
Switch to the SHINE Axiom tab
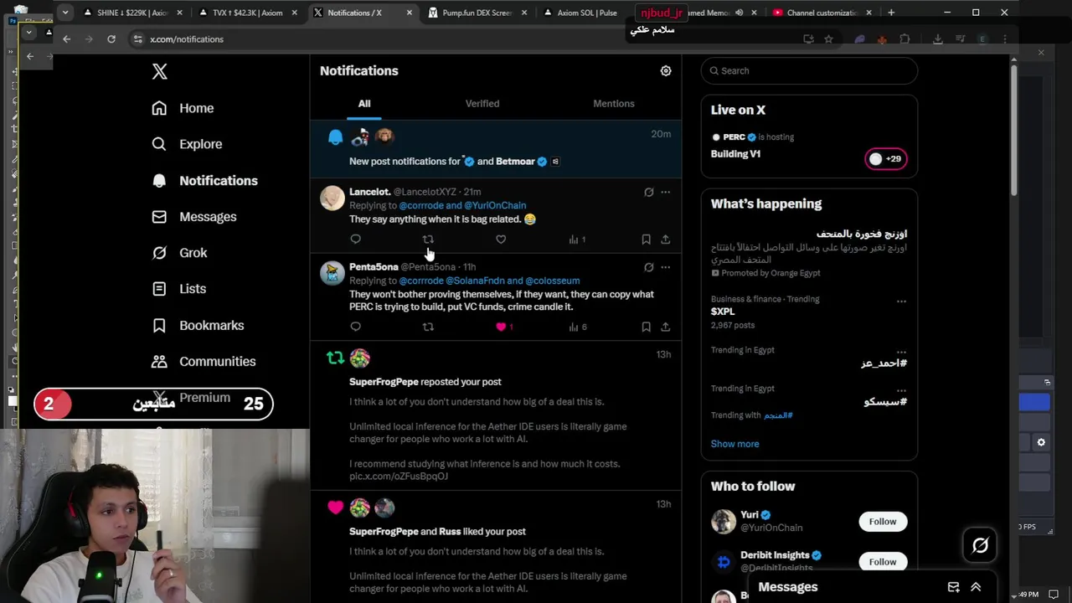tap(132, 13)
